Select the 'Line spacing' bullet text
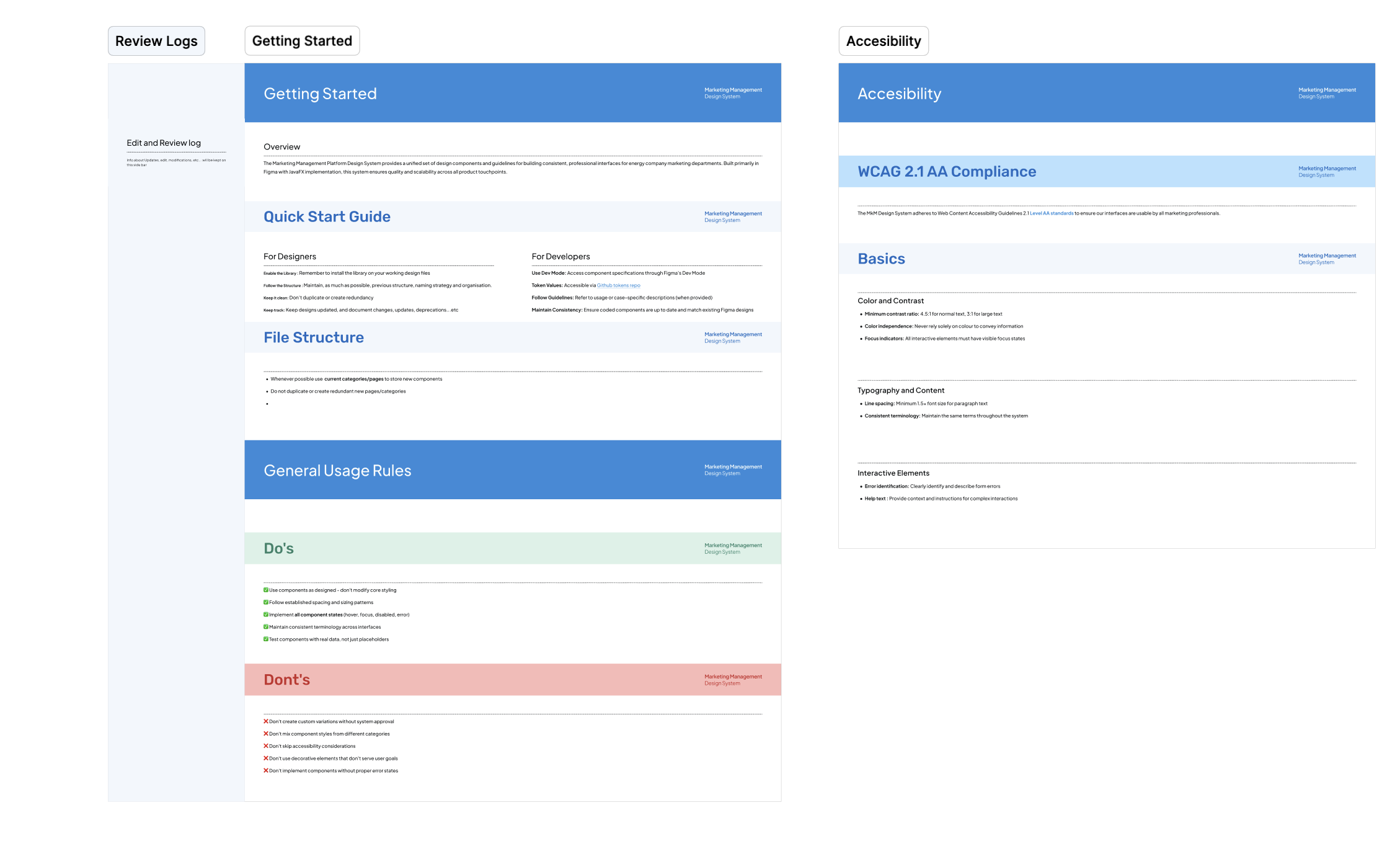The image size is (1400, 867). pyautogui.click(x=926, y=404)
